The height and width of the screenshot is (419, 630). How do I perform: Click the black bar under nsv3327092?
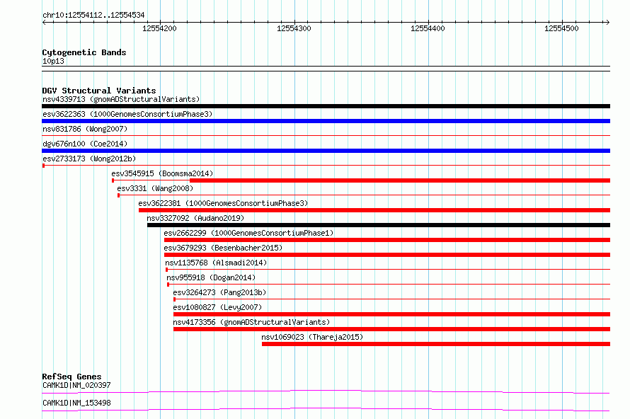[x=379, y=225]
